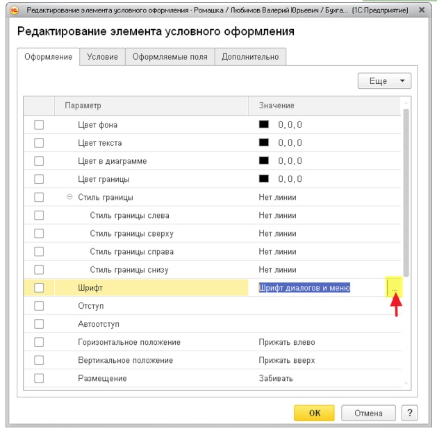Click the Отмена button
Viewport: 437px width, 435px height.
pos(368,413)
